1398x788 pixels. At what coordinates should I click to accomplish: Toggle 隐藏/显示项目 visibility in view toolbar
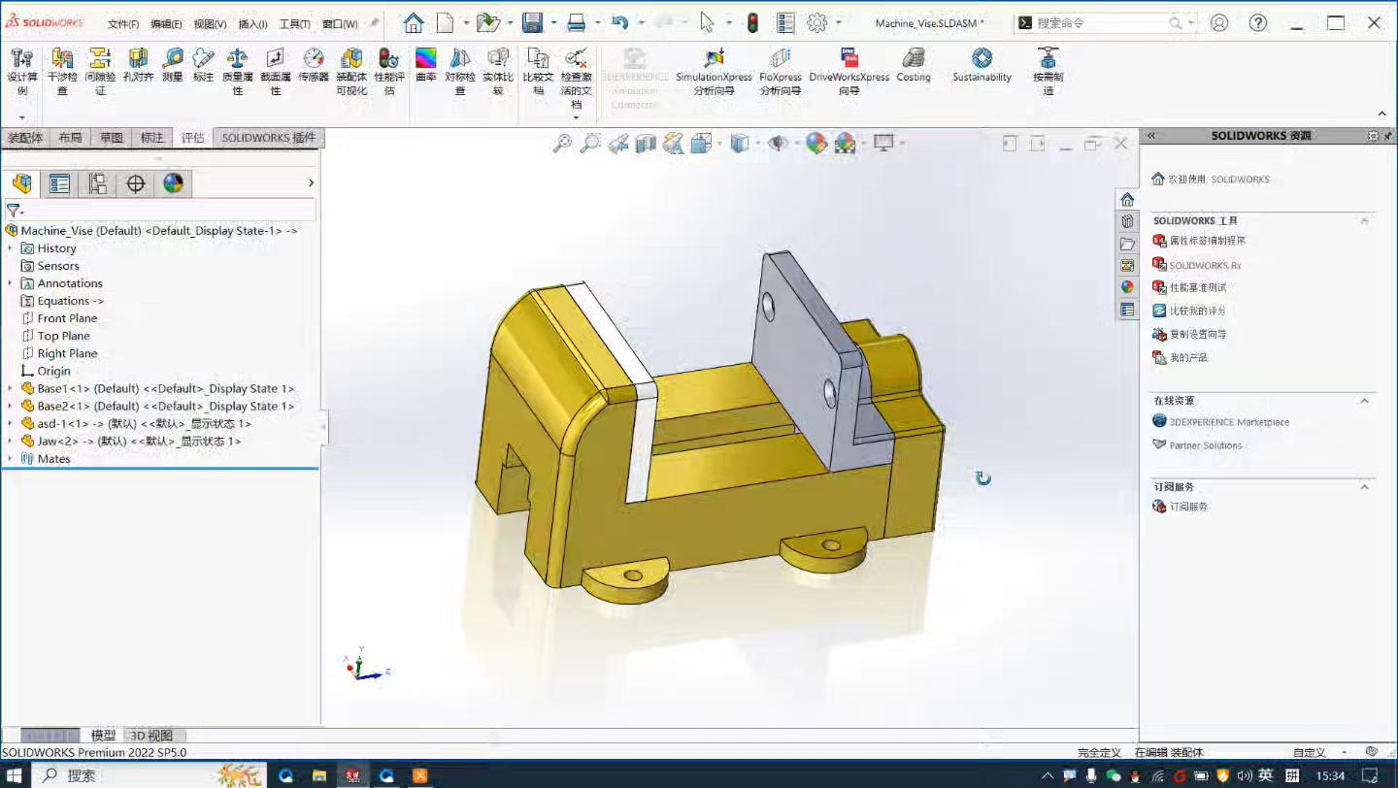778,143
